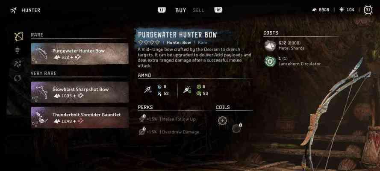This screenshot has height=171, width=380.
Task: Switch to the SELL tab
Action: point(198,10)
